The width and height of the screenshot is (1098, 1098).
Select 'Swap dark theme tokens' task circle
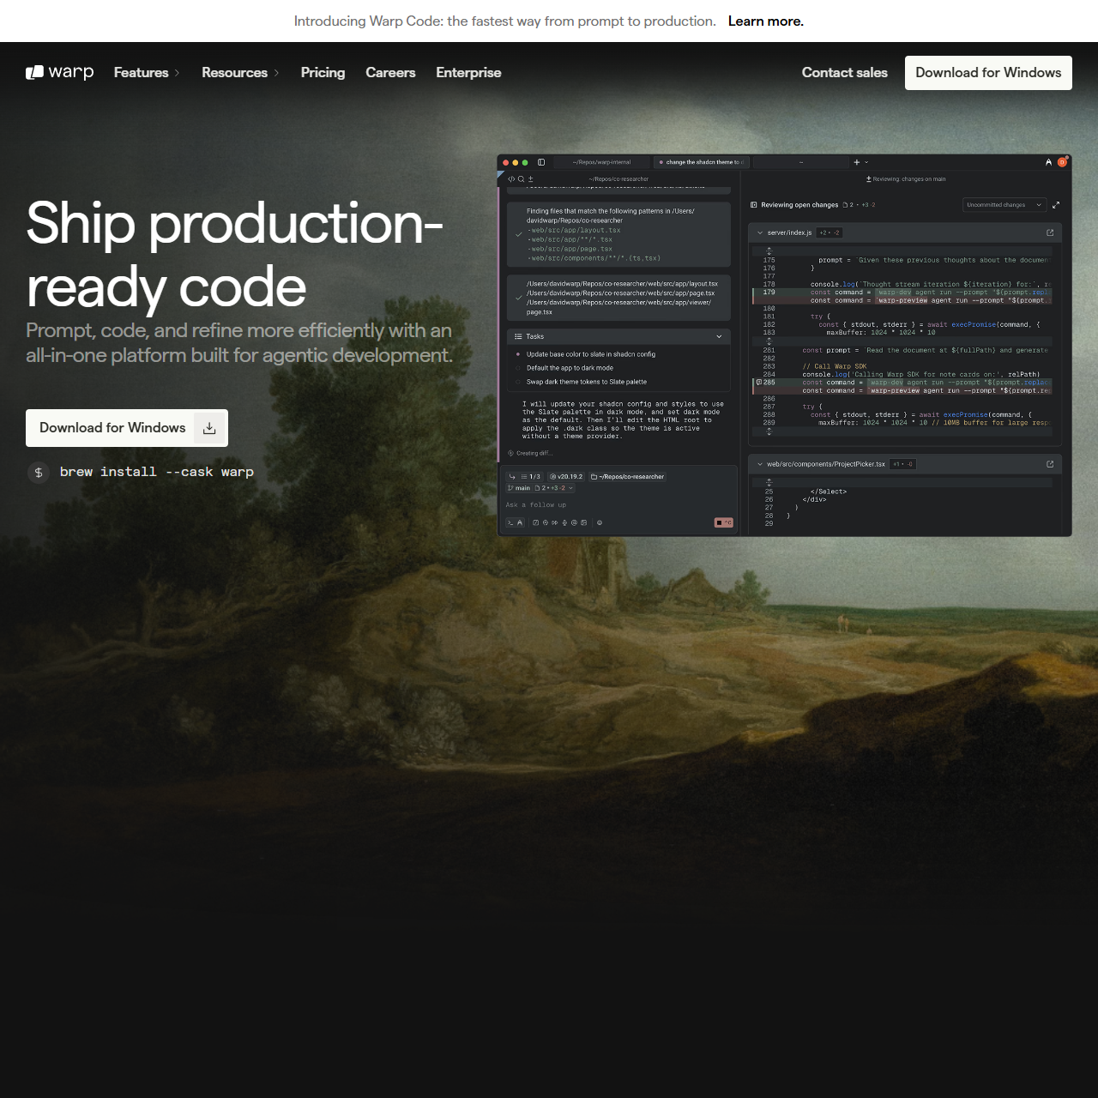[x=518, y=382]
